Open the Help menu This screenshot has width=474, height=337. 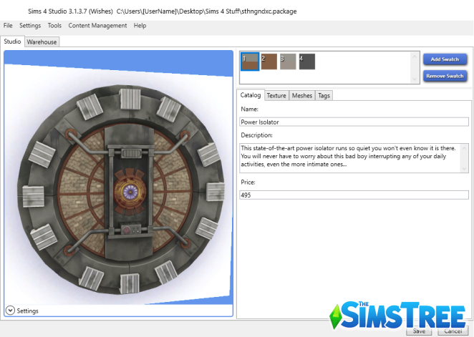click(x=140, y=26)
